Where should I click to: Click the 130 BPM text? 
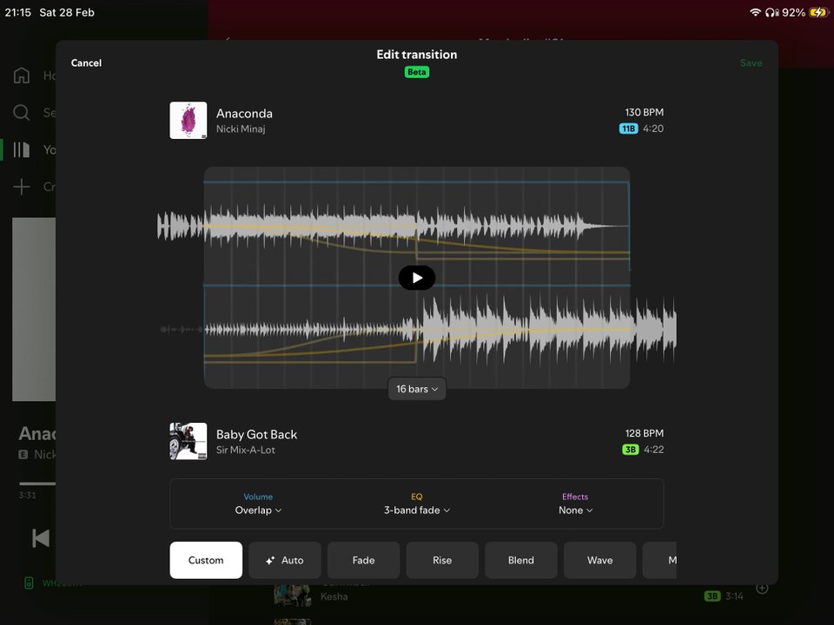coord(644,112)
